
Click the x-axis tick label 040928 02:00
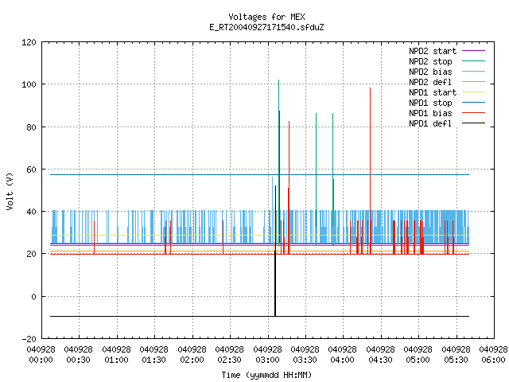(192, 355)
